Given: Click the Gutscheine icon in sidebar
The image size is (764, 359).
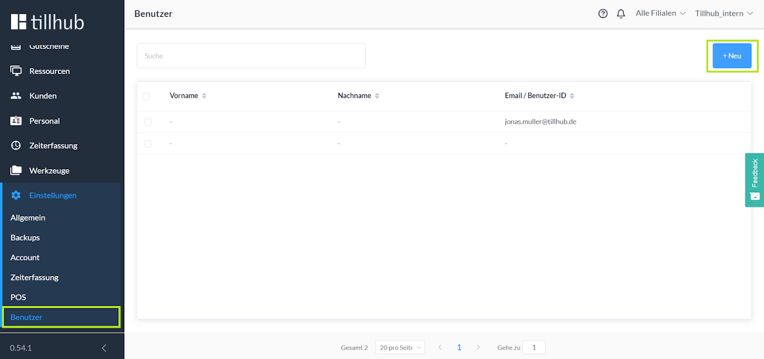Looking at the screenshot, I should tap(16, 46).
